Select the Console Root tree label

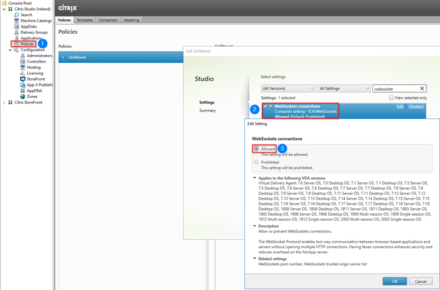coord(20,3)
